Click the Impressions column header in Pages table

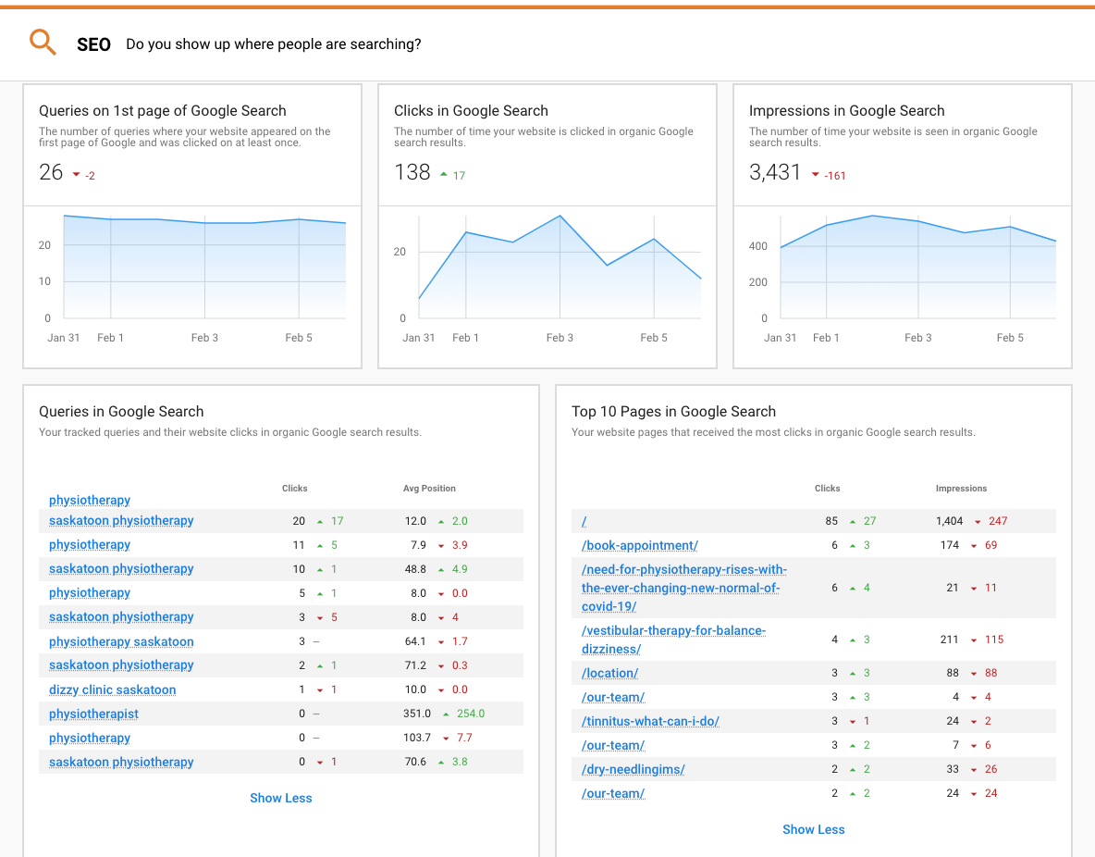(x=961, y=488)
